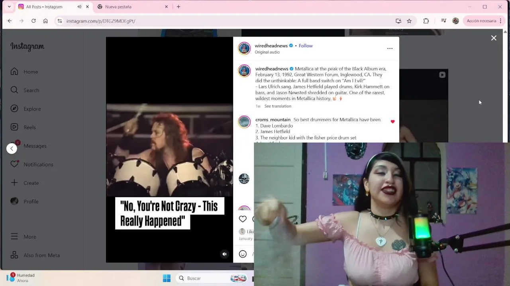Click the playing Metallica video
The height and width of the screenshot is (286, 510).
(169, 150)
